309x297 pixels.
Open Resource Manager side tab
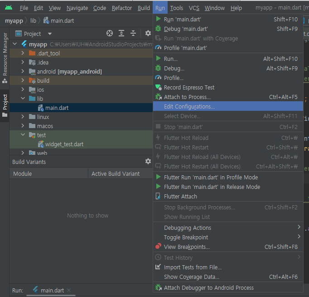[5, 58]
